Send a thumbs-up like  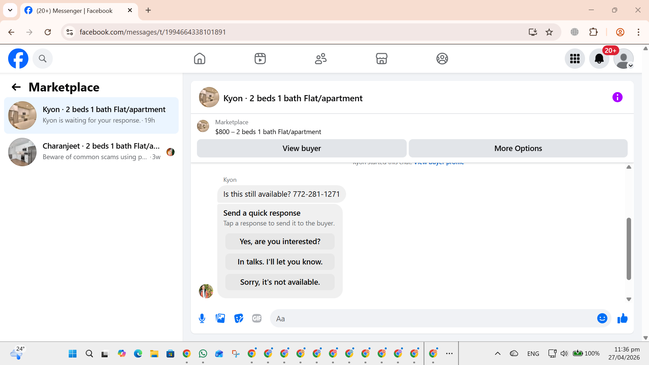click(622, 318)
